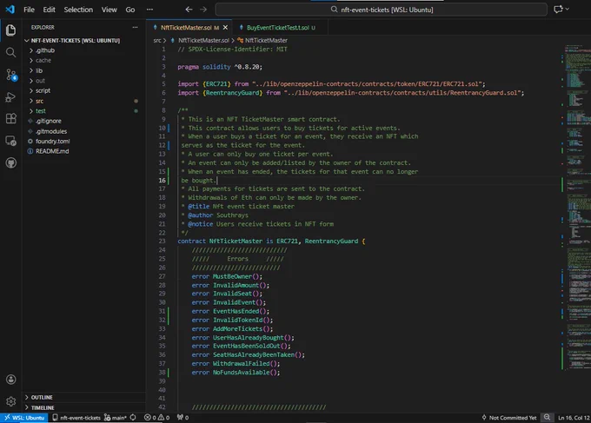Open Explorer views and more actions ellipsis
Image resolution: width=591 pixels, height=423 pixels.
tap(135, 27)
